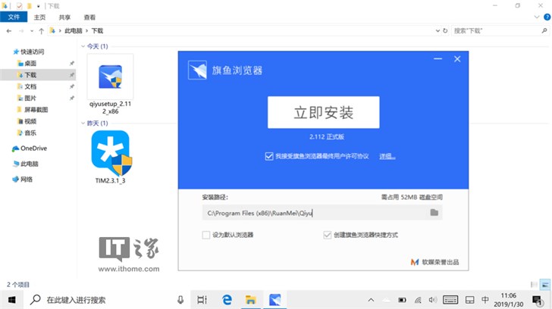Close the 旗鱼浏览器 installer dialog
Image resolution: width=552 pixels, height=309 pixels.
457,59
